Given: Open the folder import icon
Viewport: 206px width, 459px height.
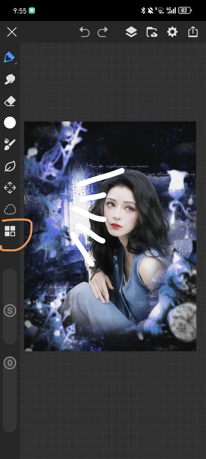Looking at the screenshot, I should pos(152,32).
